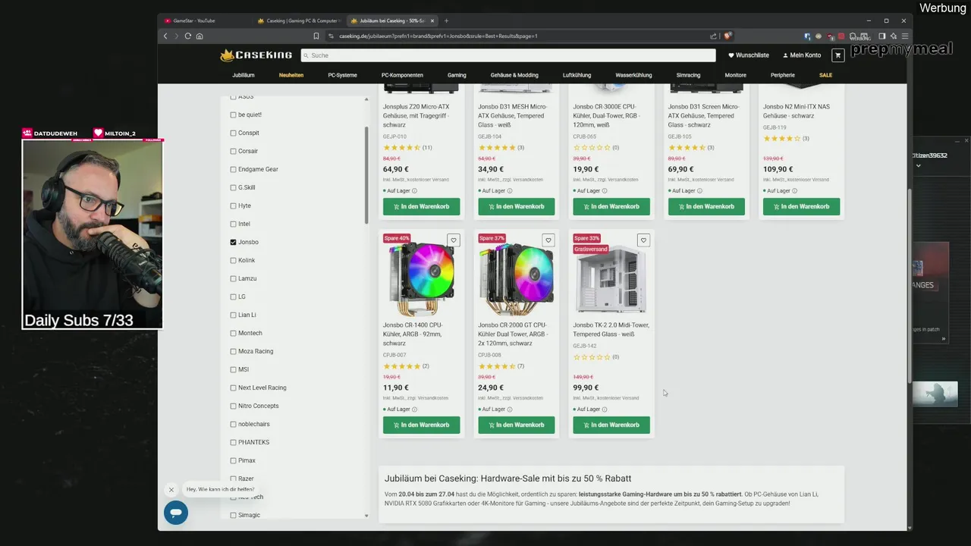Check the be quiet! brand filter

[233, 115]
